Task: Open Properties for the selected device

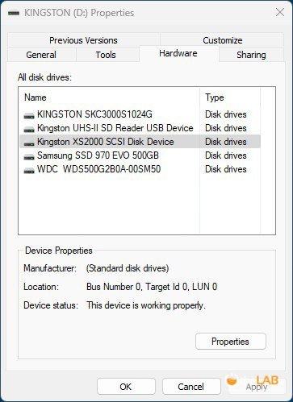Action: coord(231,342)
